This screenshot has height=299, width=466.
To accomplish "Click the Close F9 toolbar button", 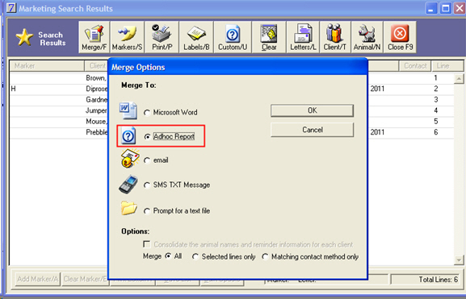I will tap(400, 37).
